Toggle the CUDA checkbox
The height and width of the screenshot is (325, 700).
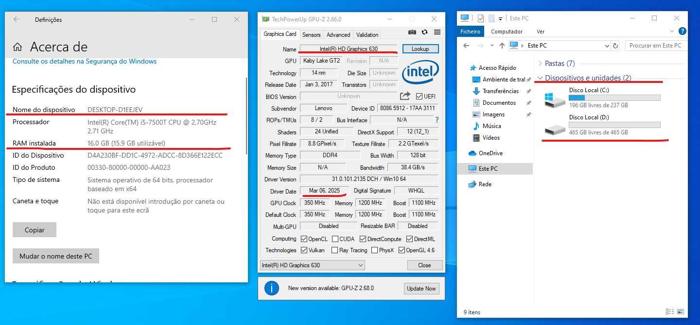[335, 239]
